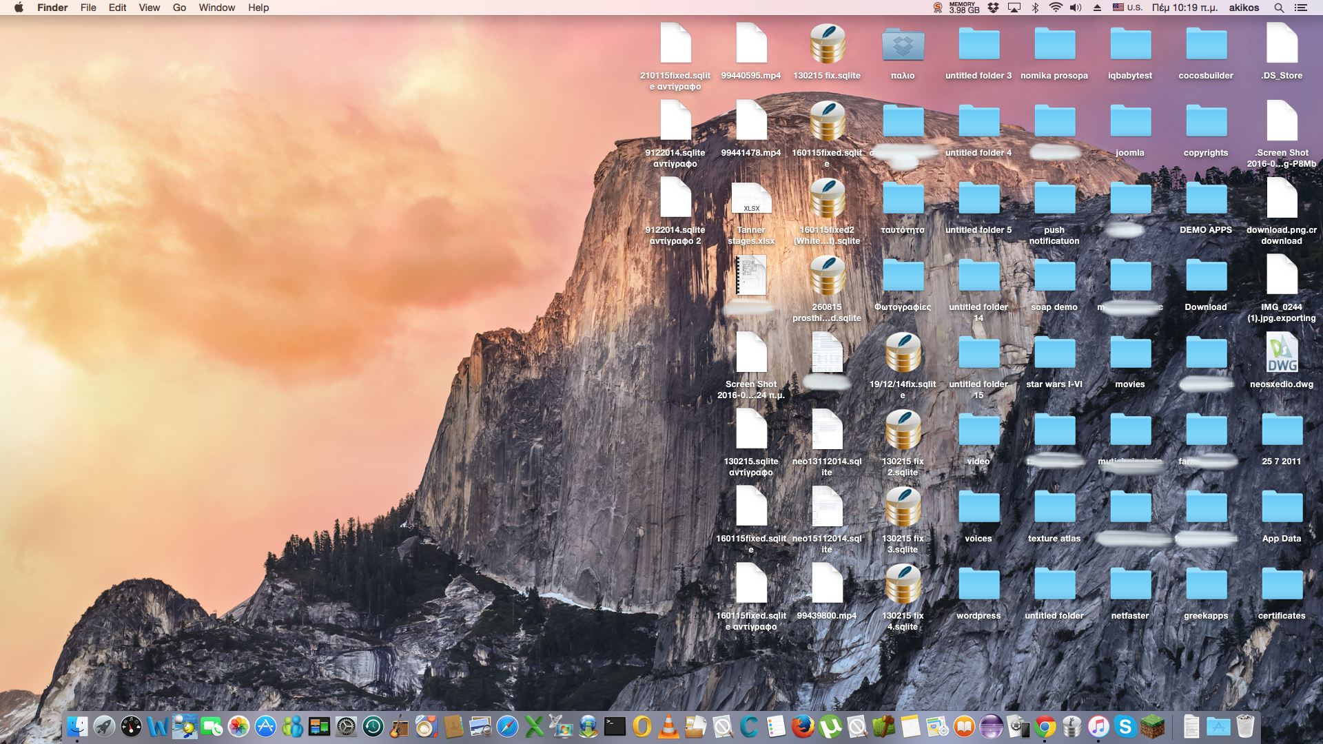
Task: Launch Safari from the Dock
Action: coord(507,726)
